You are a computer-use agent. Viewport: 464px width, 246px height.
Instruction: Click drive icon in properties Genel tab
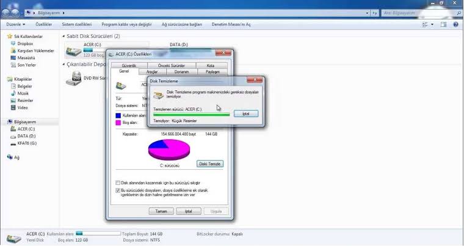click(121, 86)
